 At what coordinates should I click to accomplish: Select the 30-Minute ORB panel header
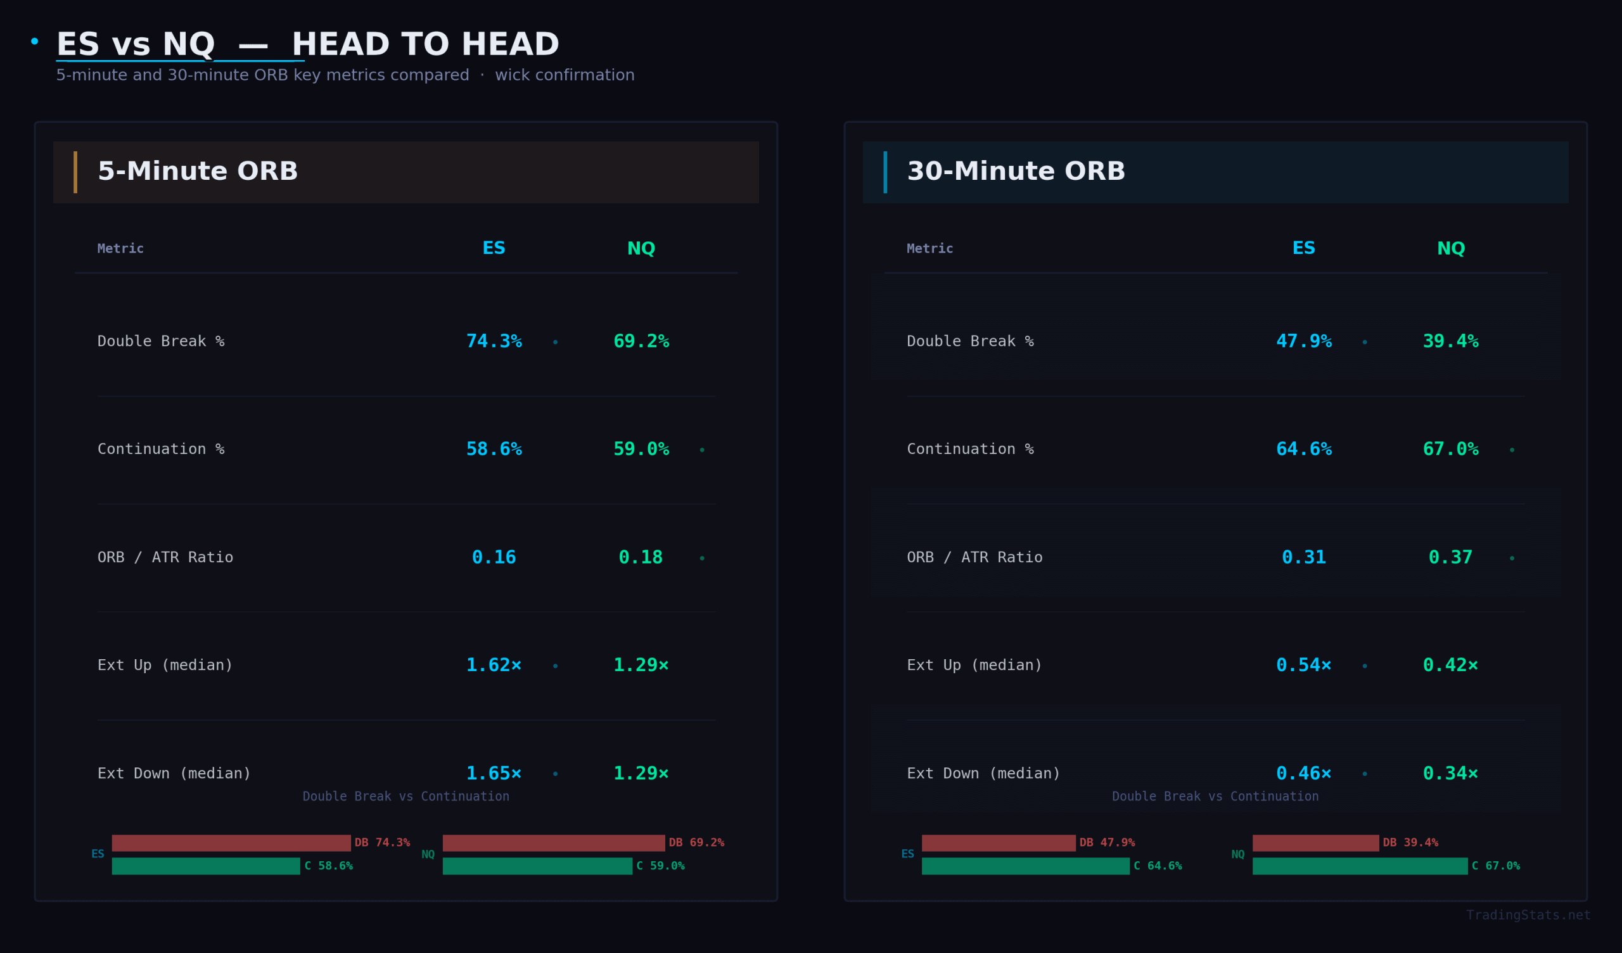[x=1016, y=171]
